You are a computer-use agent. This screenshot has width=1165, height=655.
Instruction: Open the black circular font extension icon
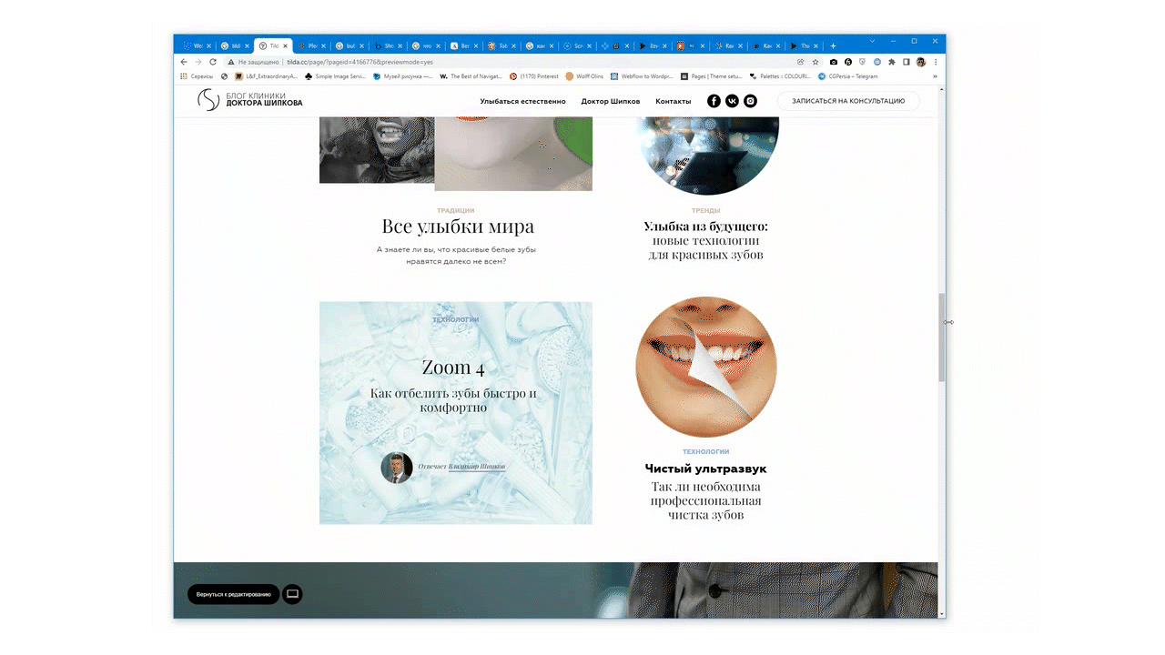tap(848, 62)
